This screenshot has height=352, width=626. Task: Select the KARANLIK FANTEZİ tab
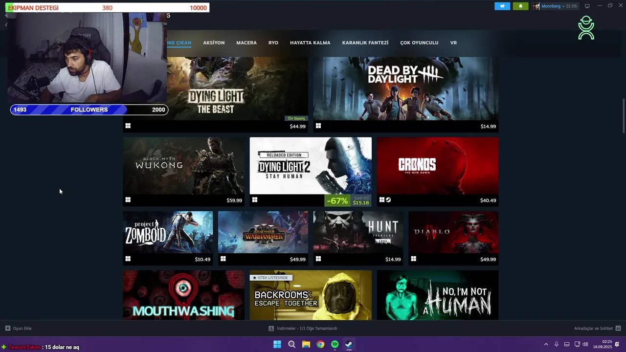pyautogui.click(x=365, y=43)
